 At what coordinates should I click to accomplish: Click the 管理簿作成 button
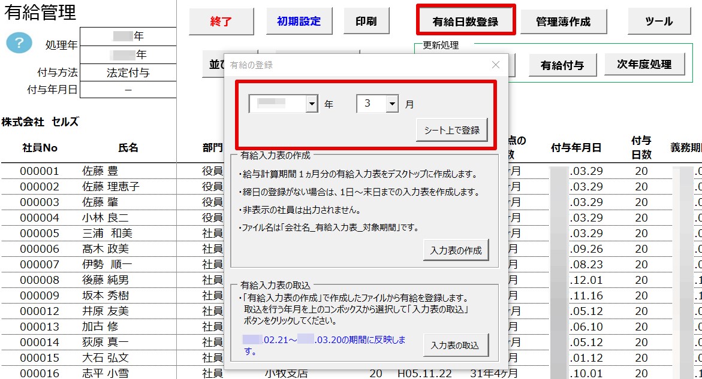click(563, 22)
